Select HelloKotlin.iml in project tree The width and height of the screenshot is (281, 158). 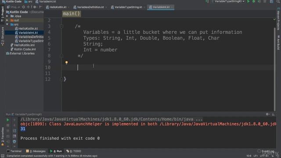coord(22,45)
